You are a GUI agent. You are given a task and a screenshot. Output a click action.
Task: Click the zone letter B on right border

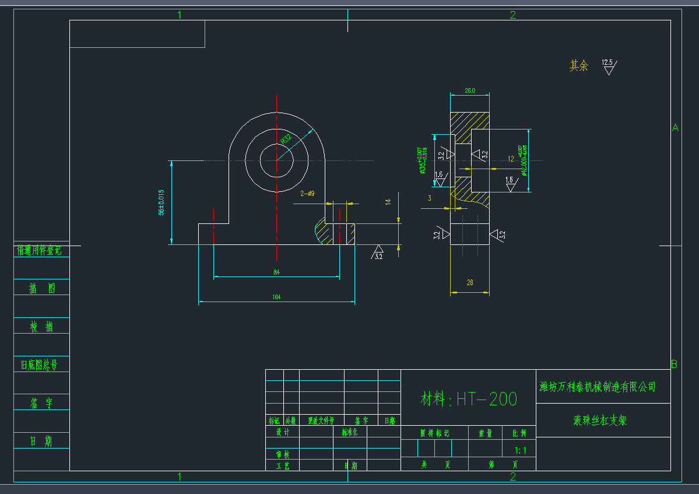coord(675,365)
